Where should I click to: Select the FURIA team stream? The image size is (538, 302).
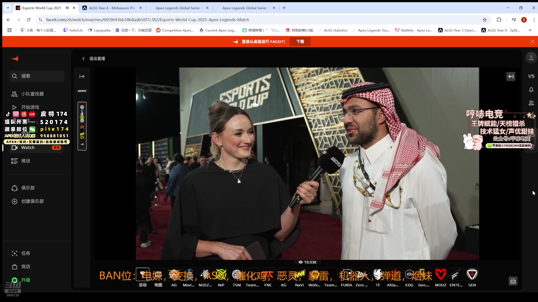click(x=346, y=278)
